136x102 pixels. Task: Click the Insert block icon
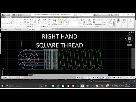point(81,21)
